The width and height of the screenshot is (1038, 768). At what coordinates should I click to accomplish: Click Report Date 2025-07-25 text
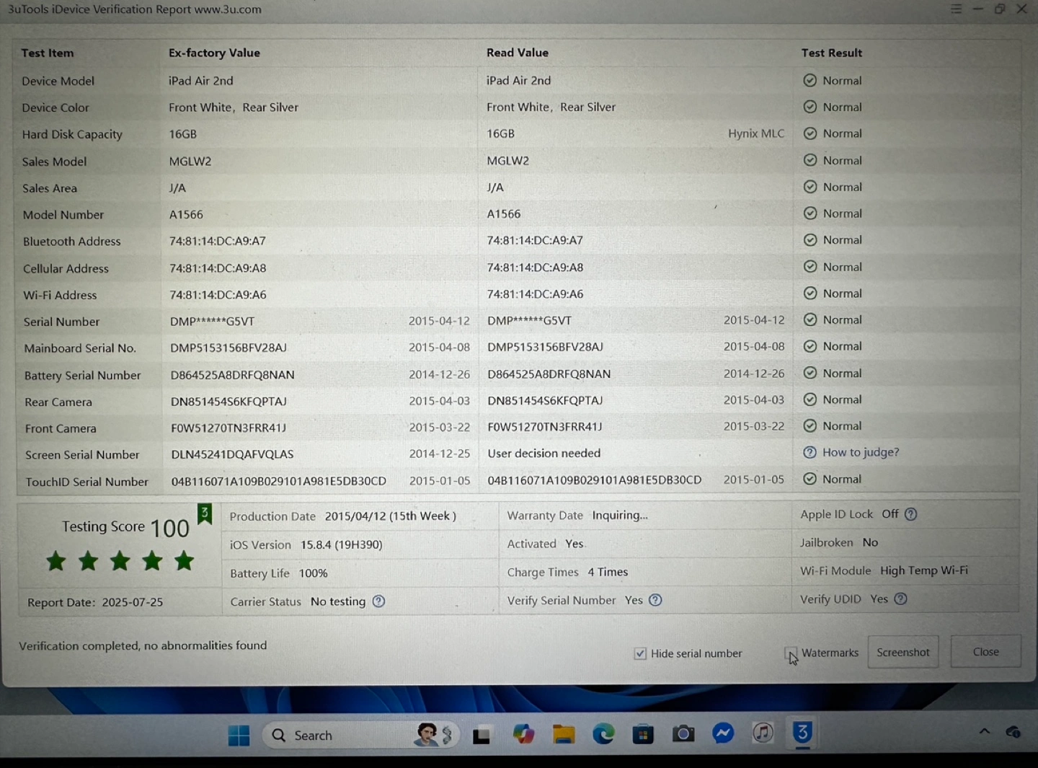pyautogui.click(x=95, y=602)
